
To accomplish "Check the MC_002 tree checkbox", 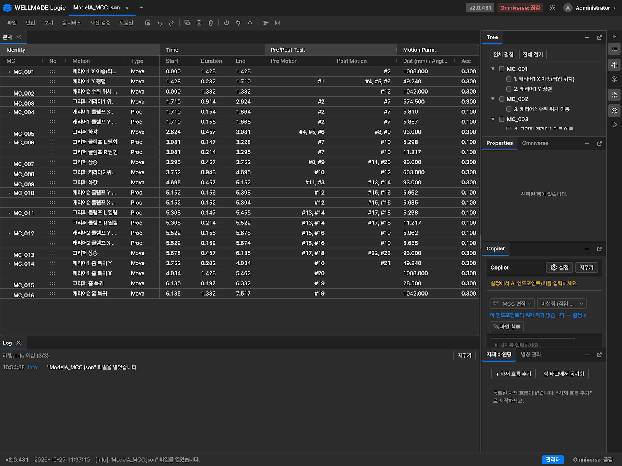I will [x=502, y=99].
